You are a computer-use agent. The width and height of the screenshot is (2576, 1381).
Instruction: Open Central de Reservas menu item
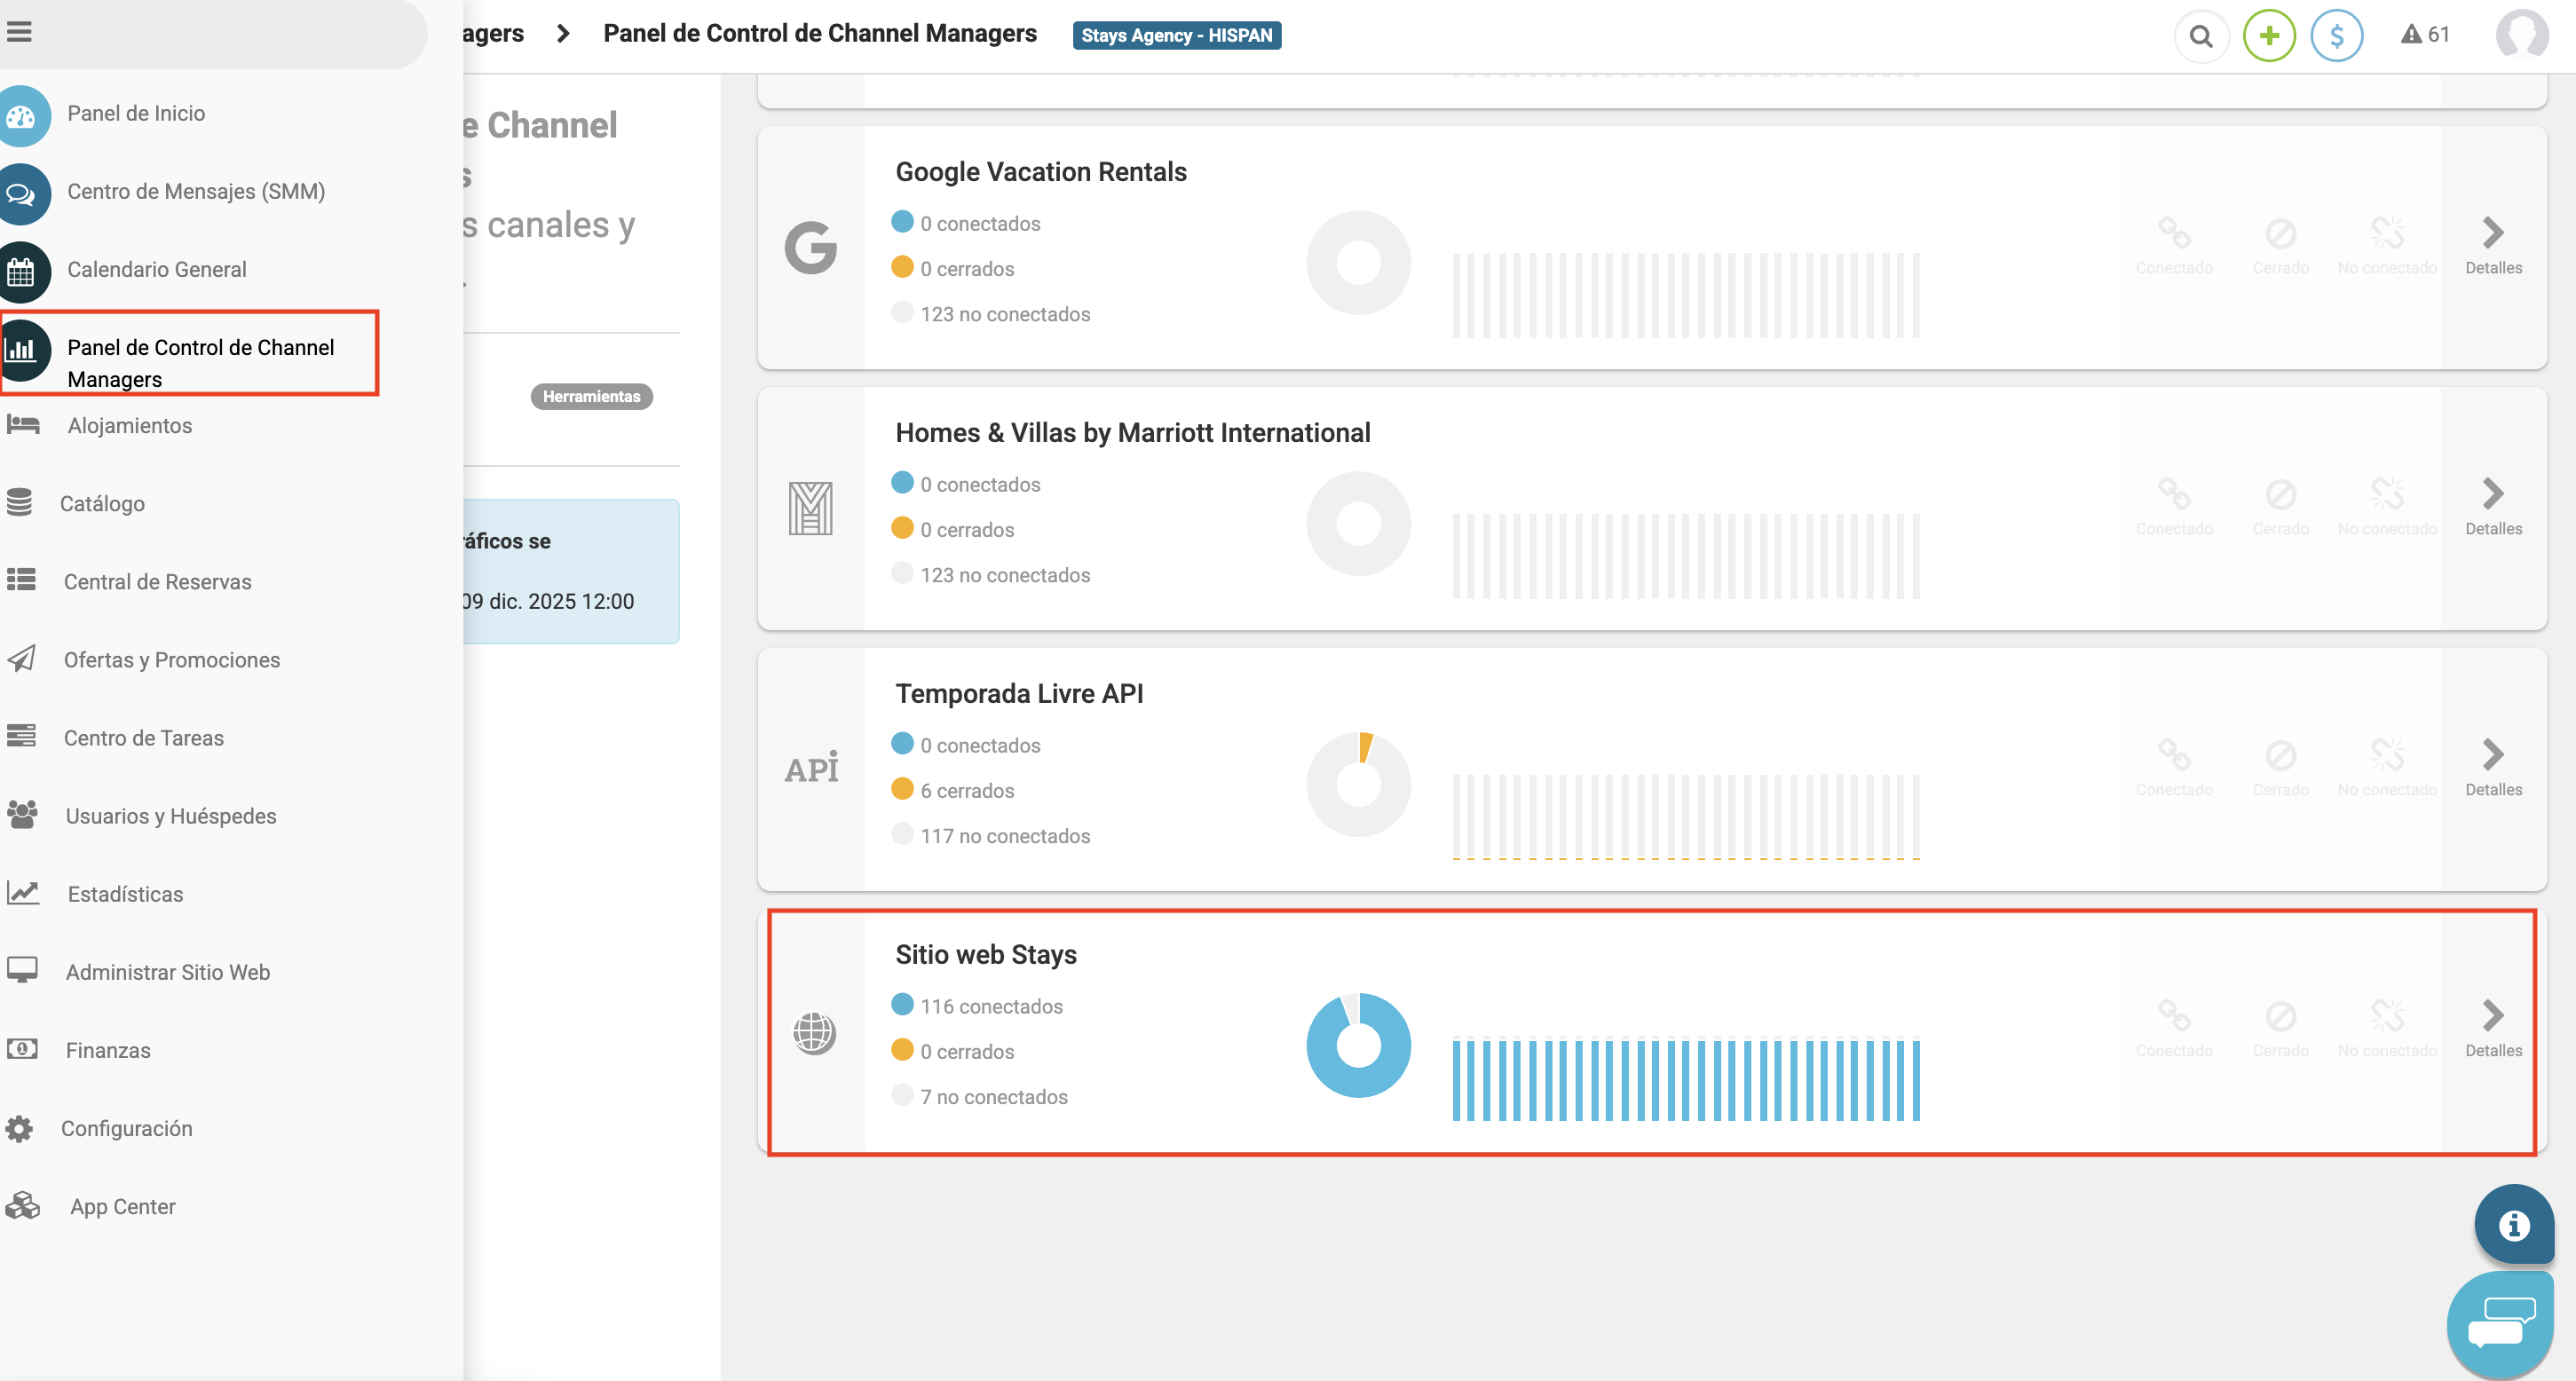click(157, 582)
